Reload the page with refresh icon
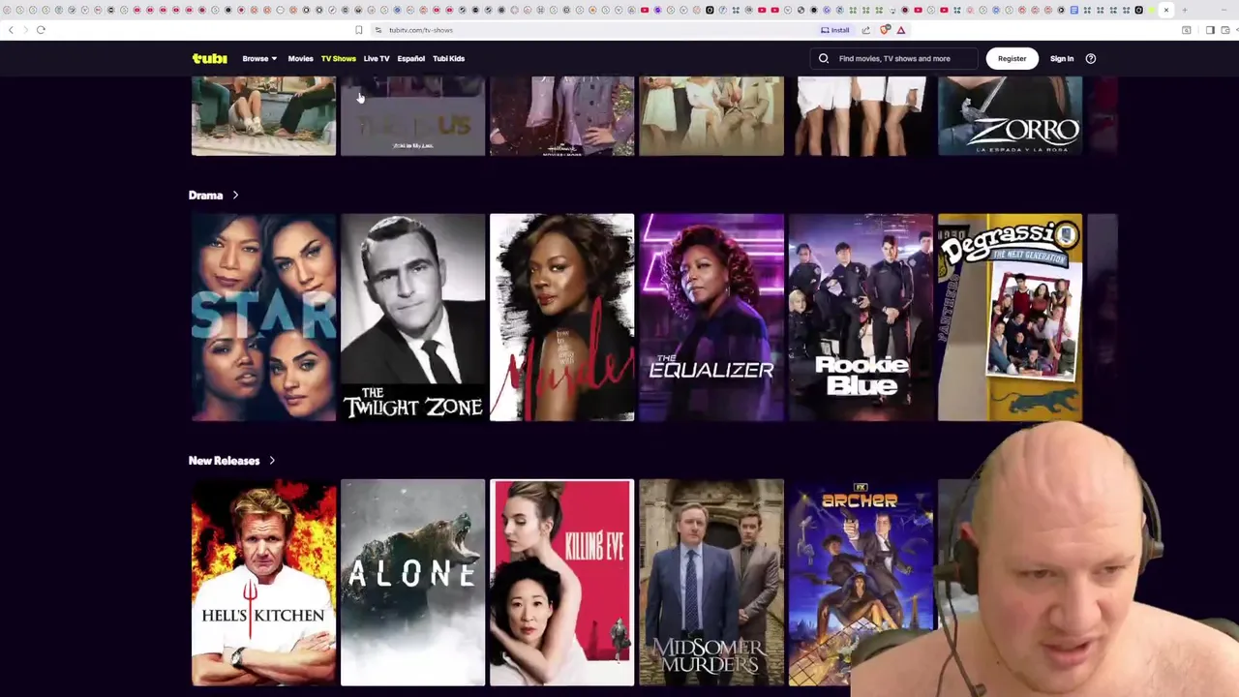Image resolution: width=1239 pixels, height=697 pixels. click(x=41, y=30)
